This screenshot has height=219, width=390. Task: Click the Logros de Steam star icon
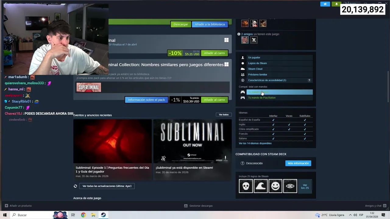tap(243, 63)
